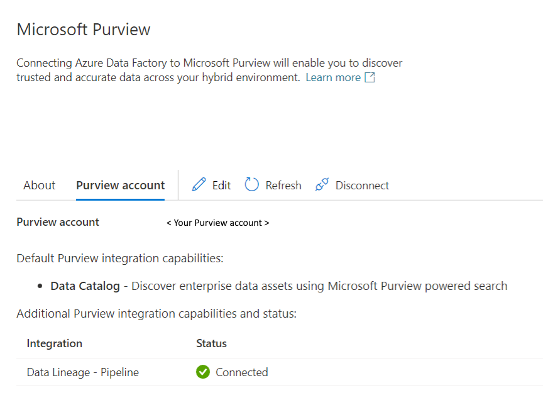The image size is (543, 417).
Task: Open the Learn more link
Action: coord(333,77)
